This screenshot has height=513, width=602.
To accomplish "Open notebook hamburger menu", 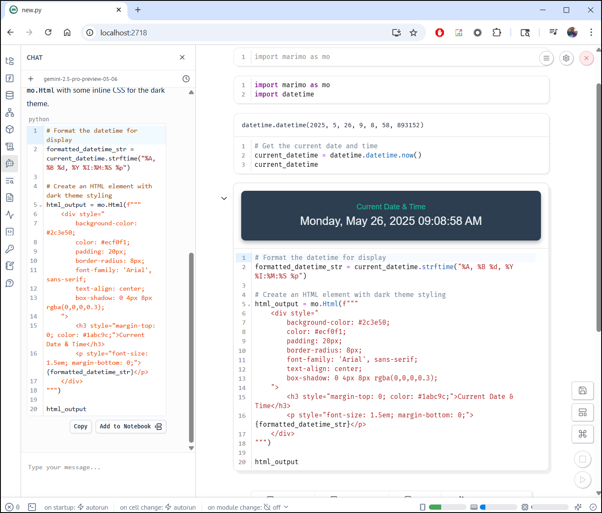I will click(x=546, y=58).
